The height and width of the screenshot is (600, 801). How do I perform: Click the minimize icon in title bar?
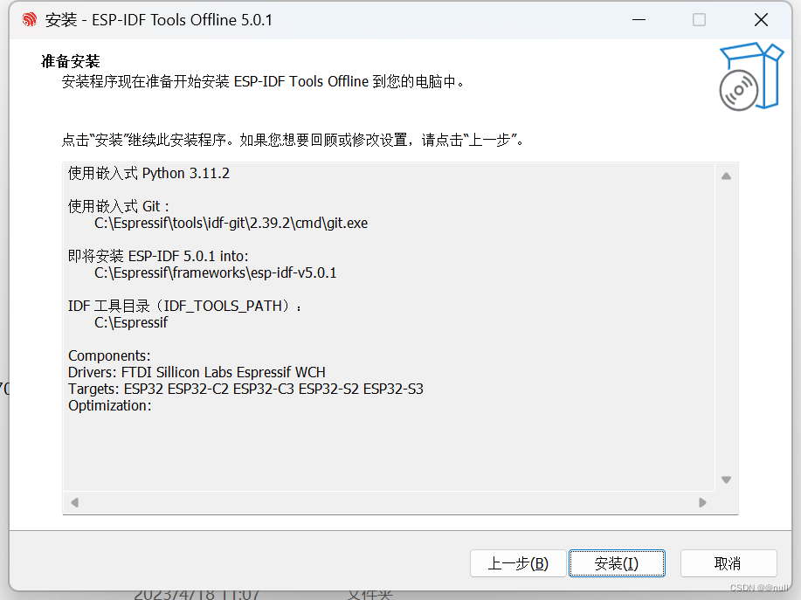[x=639, y=19]
